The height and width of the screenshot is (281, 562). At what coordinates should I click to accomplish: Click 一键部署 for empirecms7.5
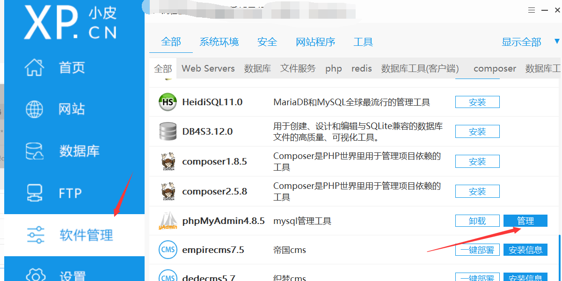477,250
